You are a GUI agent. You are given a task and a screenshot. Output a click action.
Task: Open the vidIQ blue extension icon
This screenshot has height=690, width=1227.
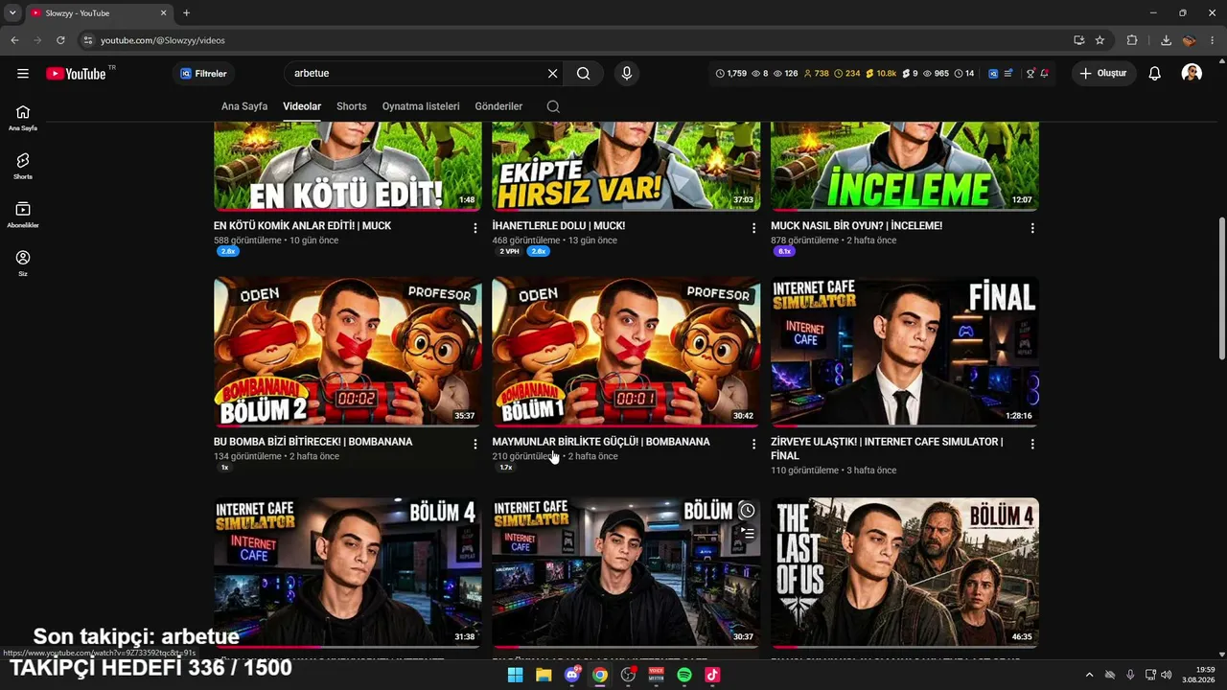[993, 74]
